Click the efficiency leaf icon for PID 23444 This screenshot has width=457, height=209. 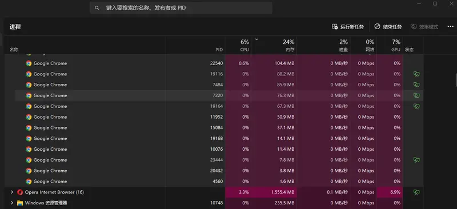pyautogui.click(x=416, y=160)
